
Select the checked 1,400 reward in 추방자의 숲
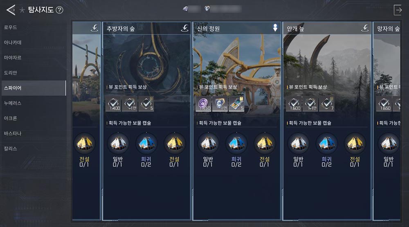[x=113, y=103]
